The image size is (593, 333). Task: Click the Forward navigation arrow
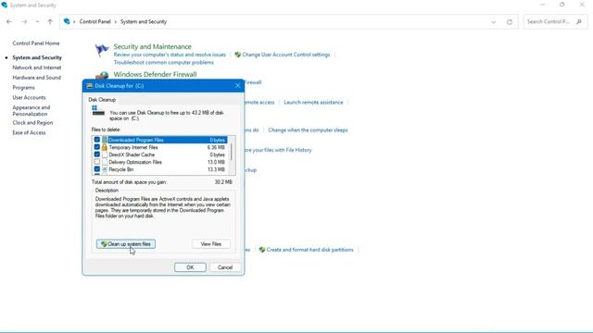click(x=25, y=22)
